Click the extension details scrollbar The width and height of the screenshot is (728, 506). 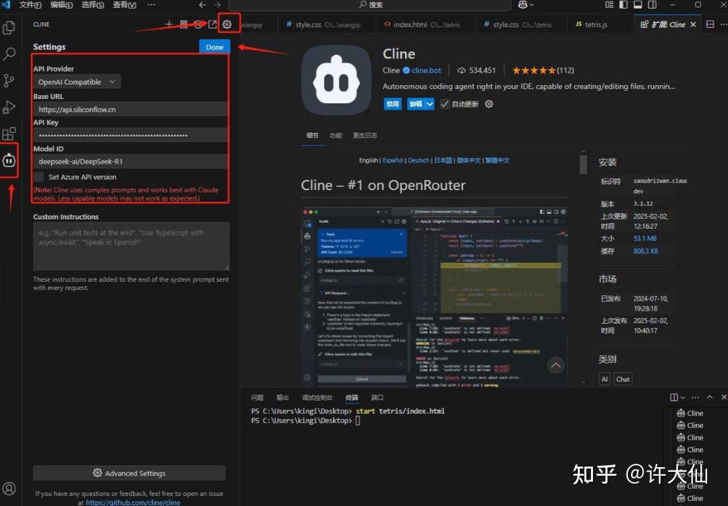pos(582,164)
